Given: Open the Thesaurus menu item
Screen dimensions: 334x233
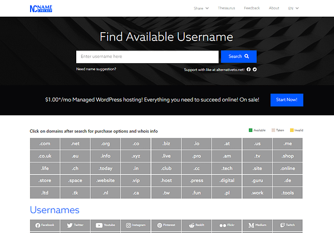Looking at the screenshot, I should [x=226, y=8].
